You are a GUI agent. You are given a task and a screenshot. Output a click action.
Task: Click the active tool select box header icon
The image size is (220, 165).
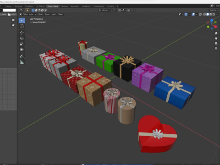(x=27, y=10)
